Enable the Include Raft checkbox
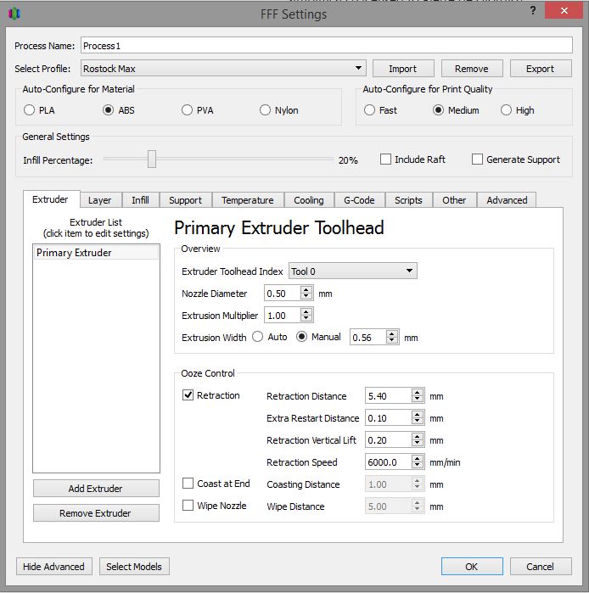The height and width of the screenshot is (593, 589). [385, 159]
